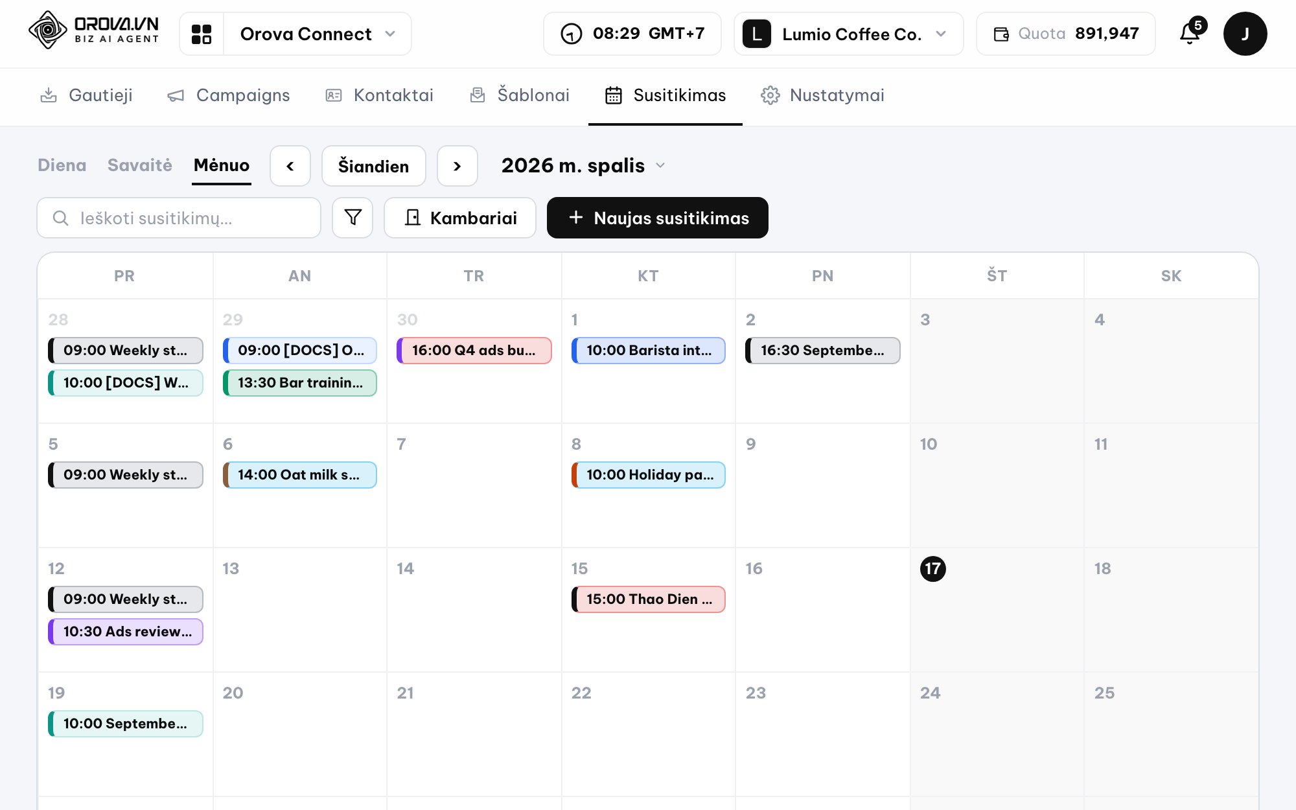Open 14:00 Oat milk s... event
The image size is (1296, 810).
pyautogui.click(x=300, y=475)
